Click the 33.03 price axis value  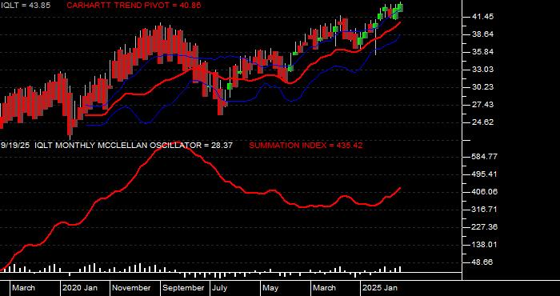482,70
